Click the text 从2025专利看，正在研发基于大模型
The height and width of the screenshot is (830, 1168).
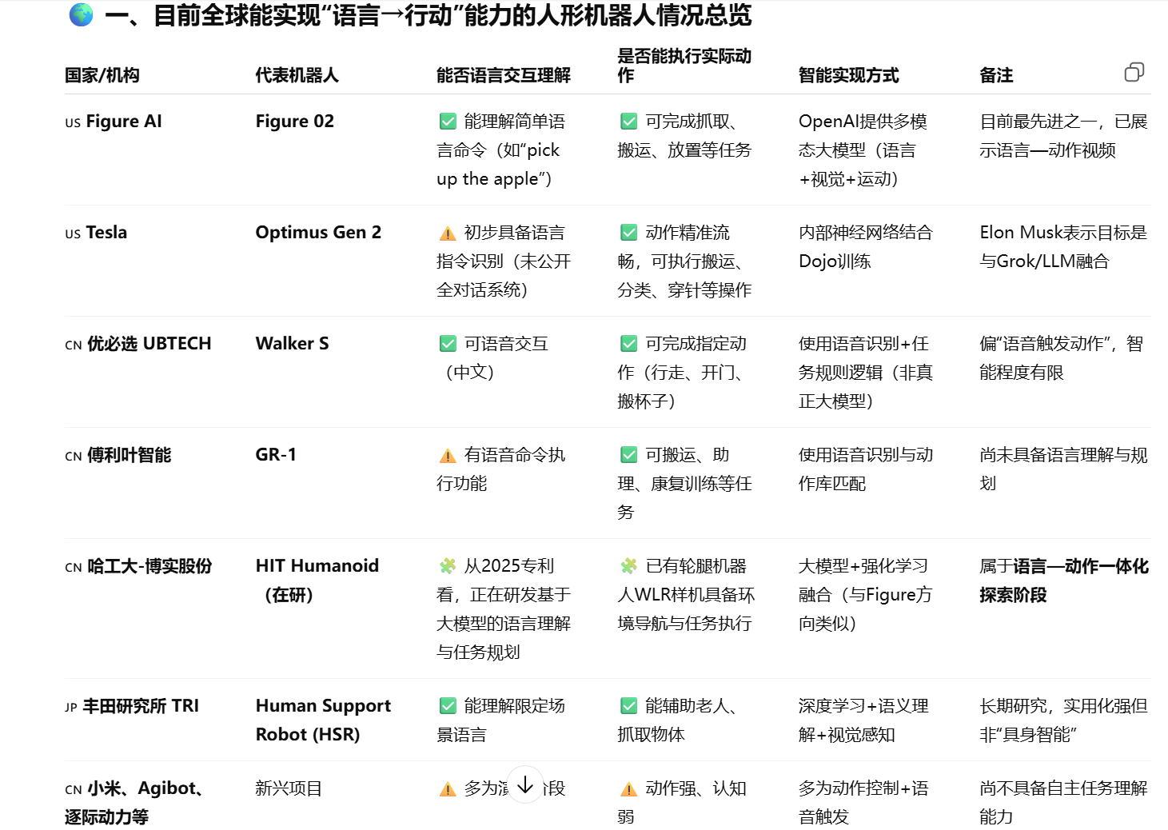504,609
